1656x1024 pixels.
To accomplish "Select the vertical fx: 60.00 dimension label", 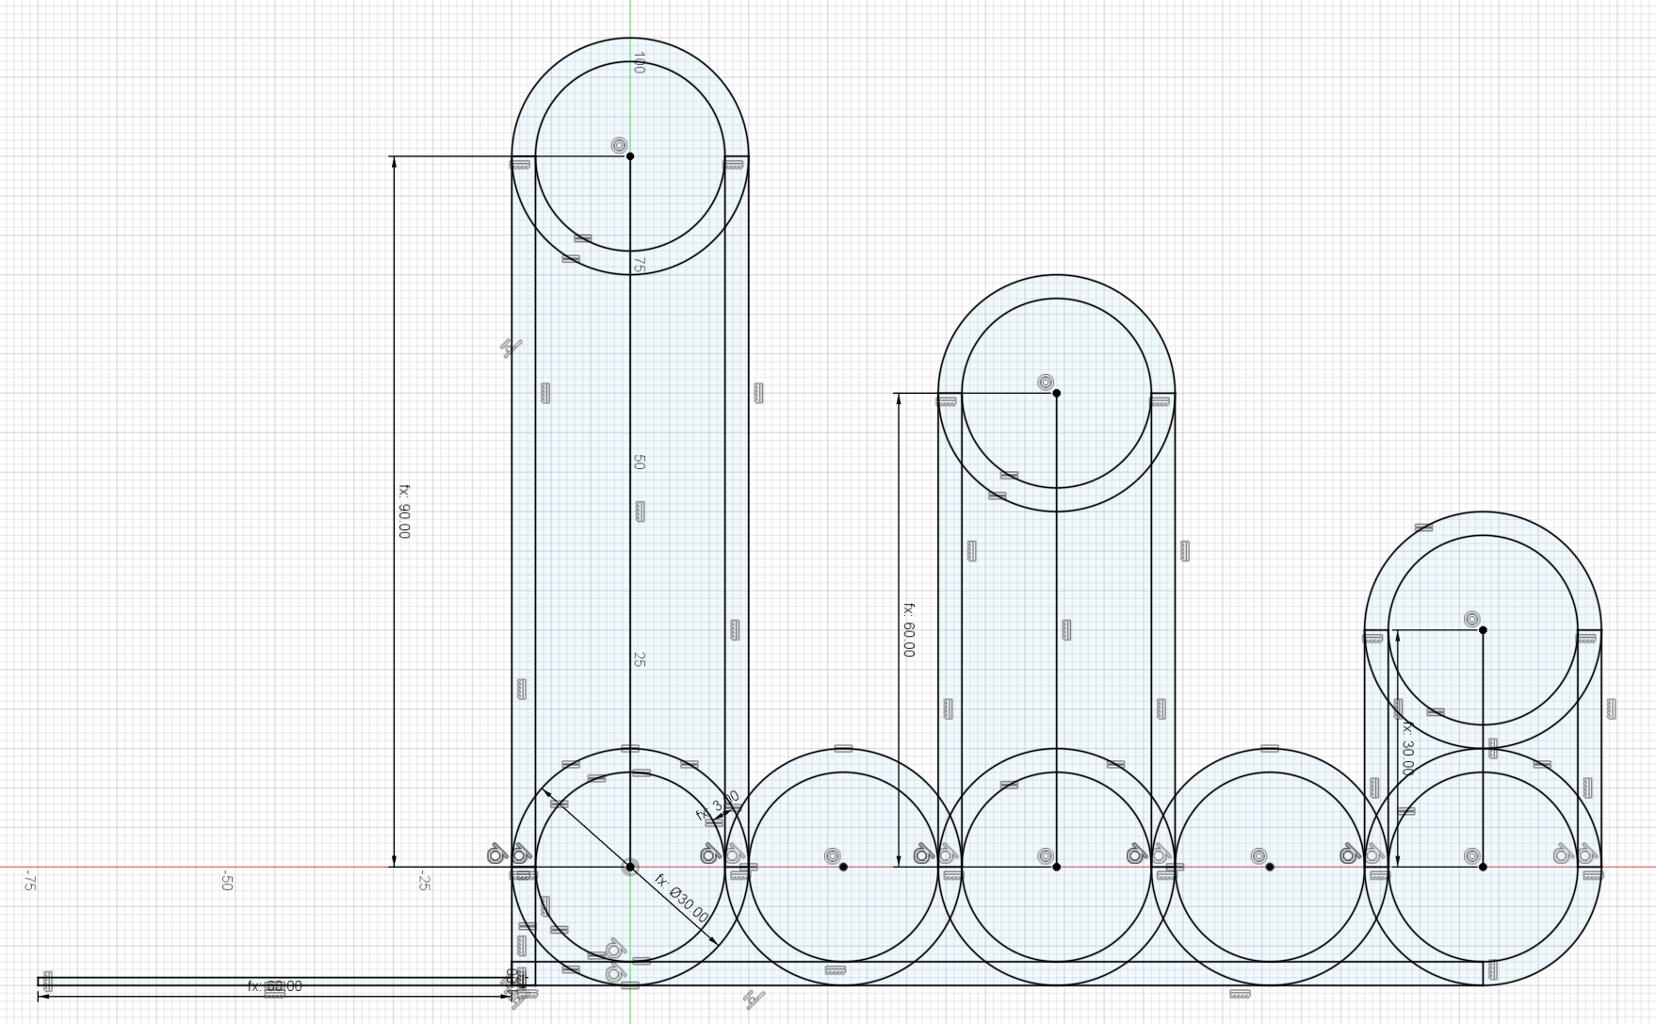I will point(908,630).
